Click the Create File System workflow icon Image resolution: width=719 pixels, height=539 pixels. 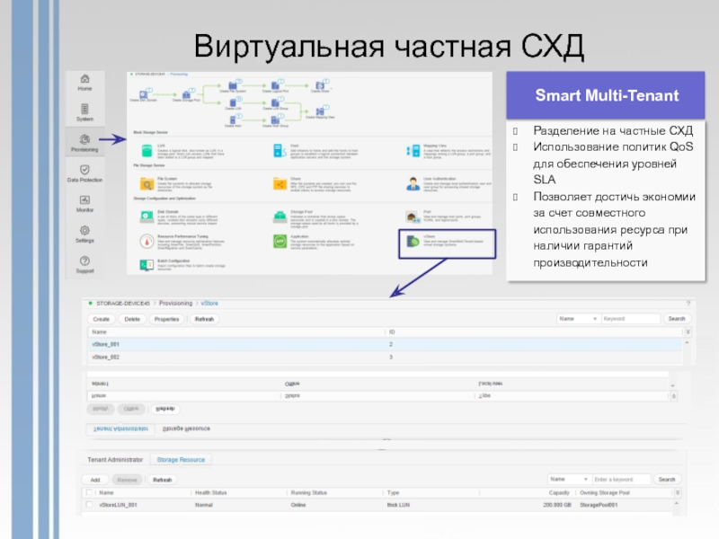(x=233, y=85)
